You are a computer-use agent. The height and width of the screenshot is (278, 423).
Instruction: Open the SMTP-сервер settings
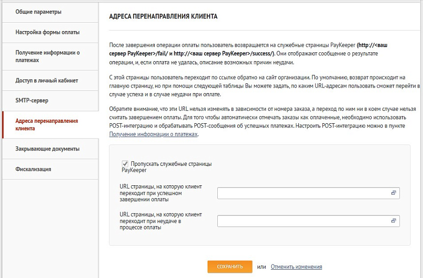click(32, 101)
